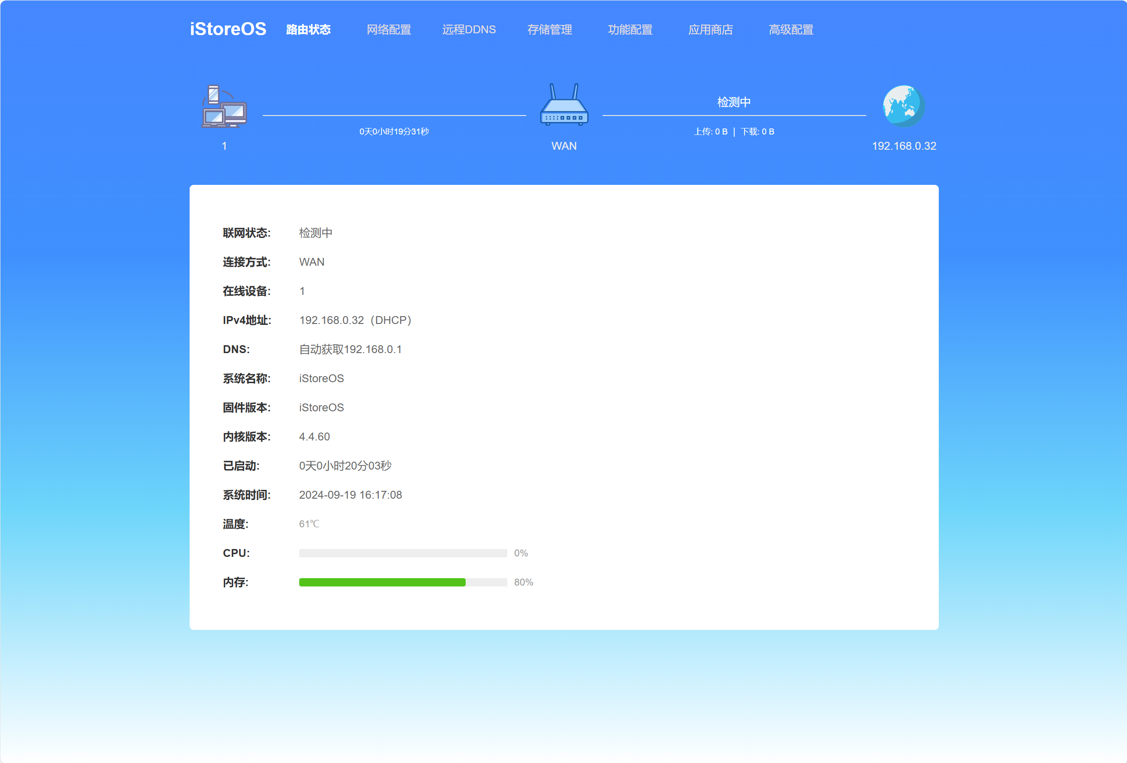Viewport: 1127px width, 763px height.
Task: Open the 网络配置 menu
Action: click(x=389, y=30)
